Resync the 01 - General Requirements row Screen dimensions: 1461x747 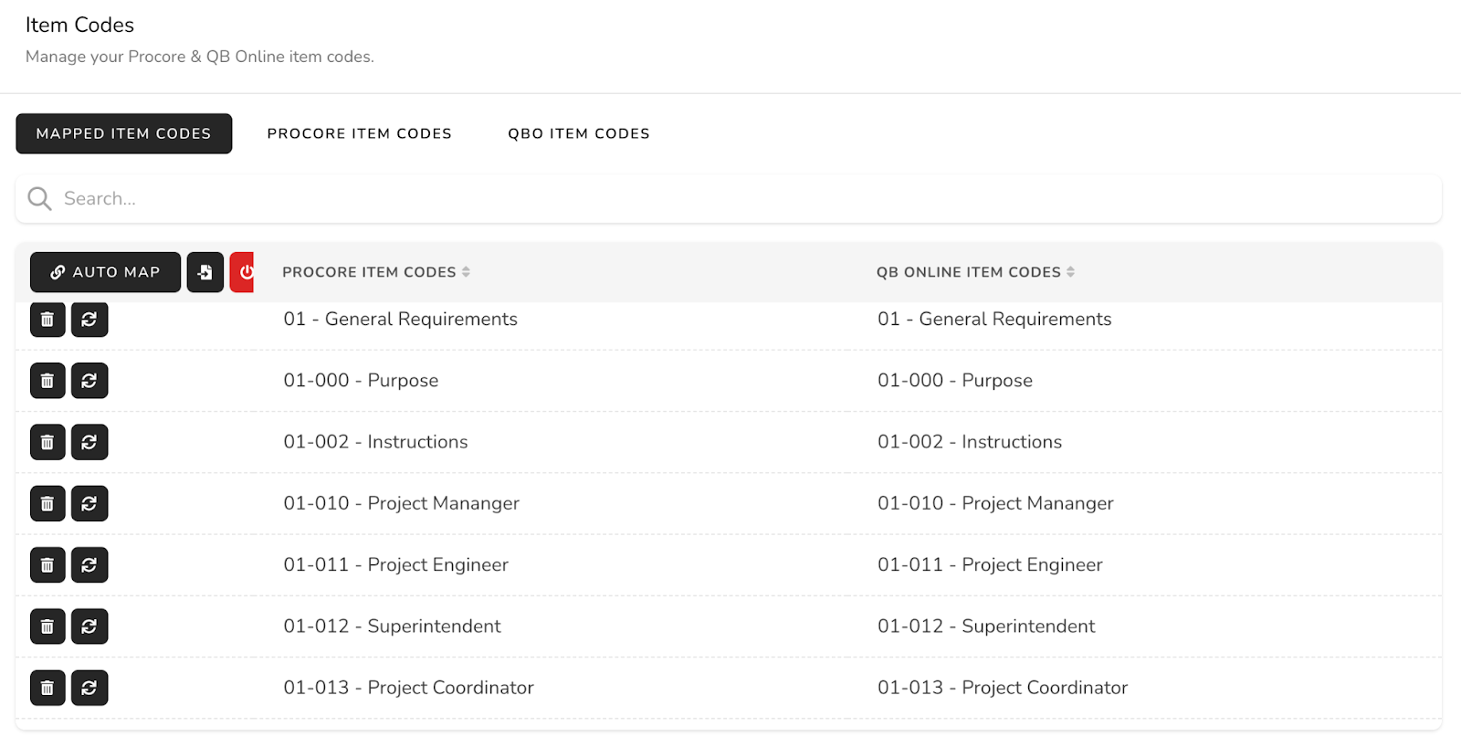(89, 320)
